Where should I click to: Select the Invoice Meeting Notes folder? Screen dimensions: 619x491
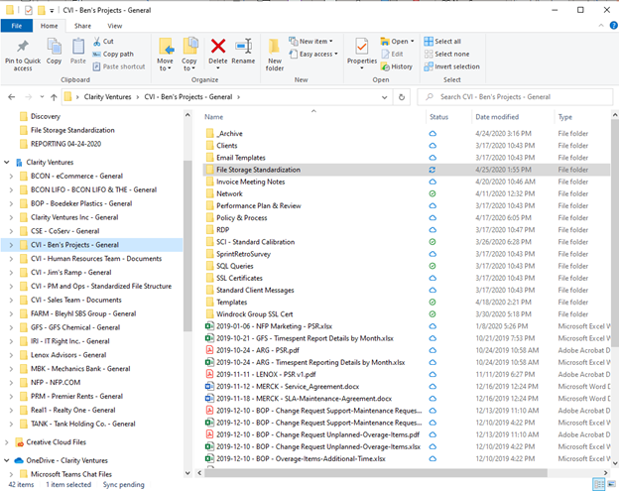[251, 182]
